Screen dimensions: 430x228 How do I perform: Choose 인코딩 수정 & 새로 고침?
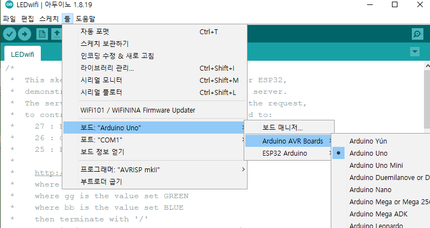pyautogui.click(x=155, y=56)
